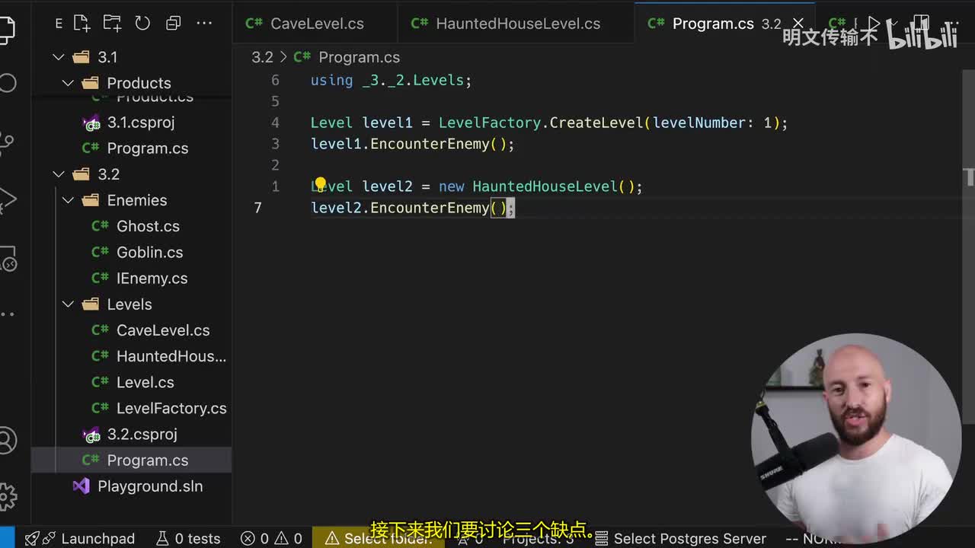
Task: Open Goblin.cs file
Action: click(x=131, y=252)
